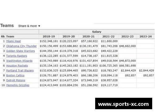
Task: Click the www.sports-xc.com watermark banner
Action: click(124, 104)
